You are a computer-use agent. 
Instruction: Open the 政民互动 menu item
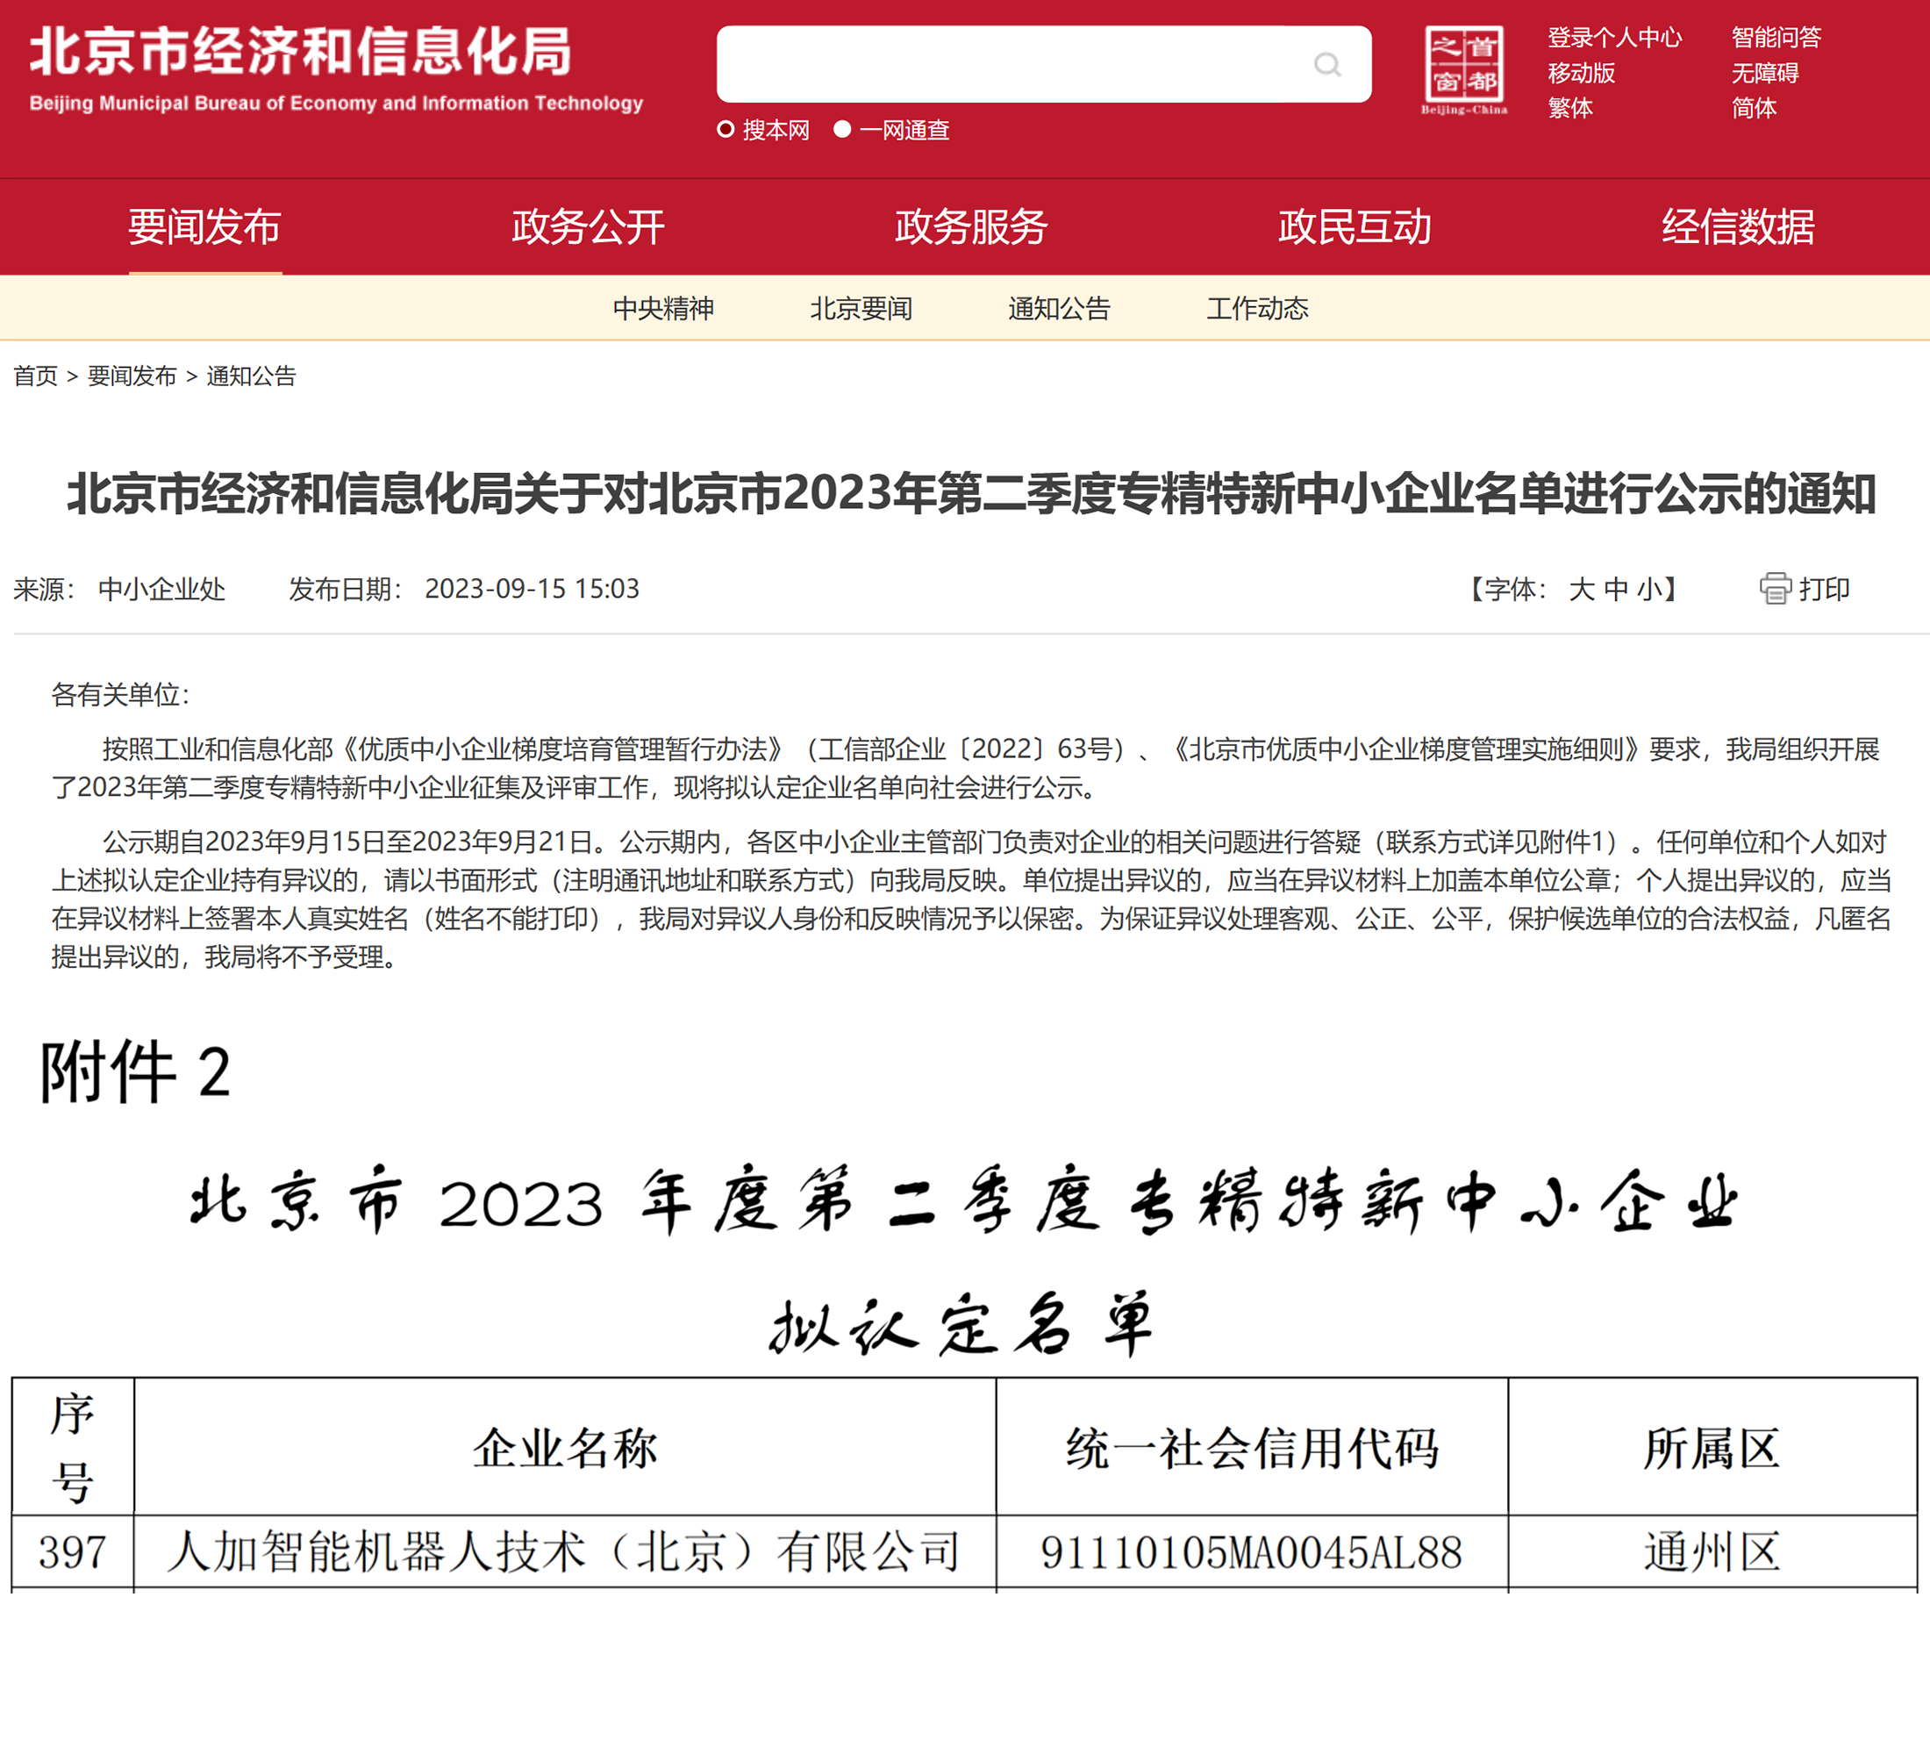pyautogui.click(x=1354, y=227)
